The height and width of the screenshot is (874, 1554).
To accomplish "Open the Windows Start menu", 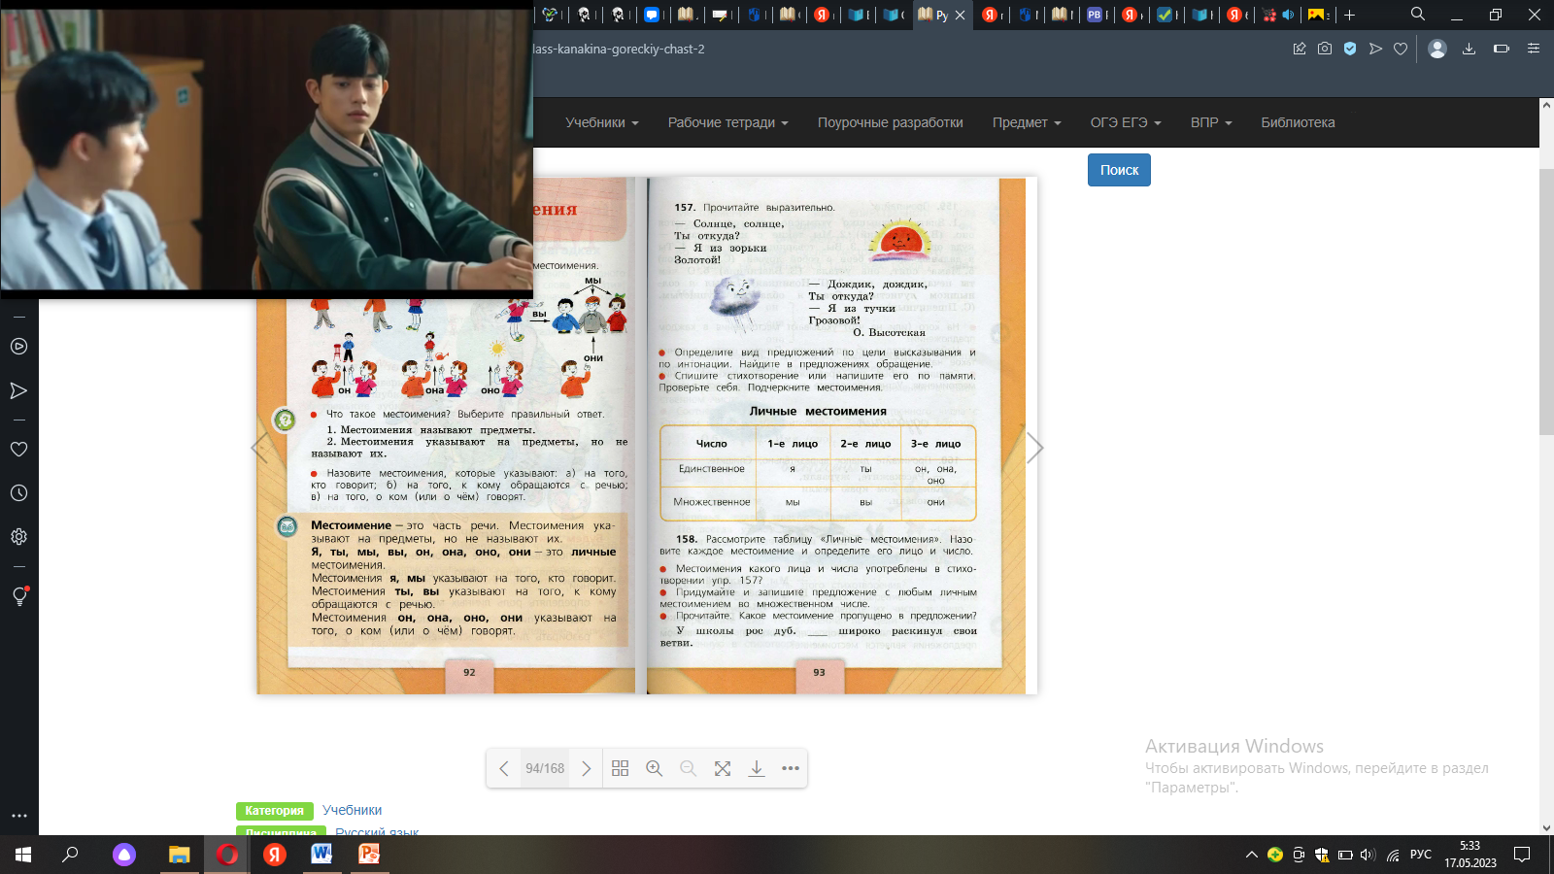I will pyautogui.click(x=23, y=855).
